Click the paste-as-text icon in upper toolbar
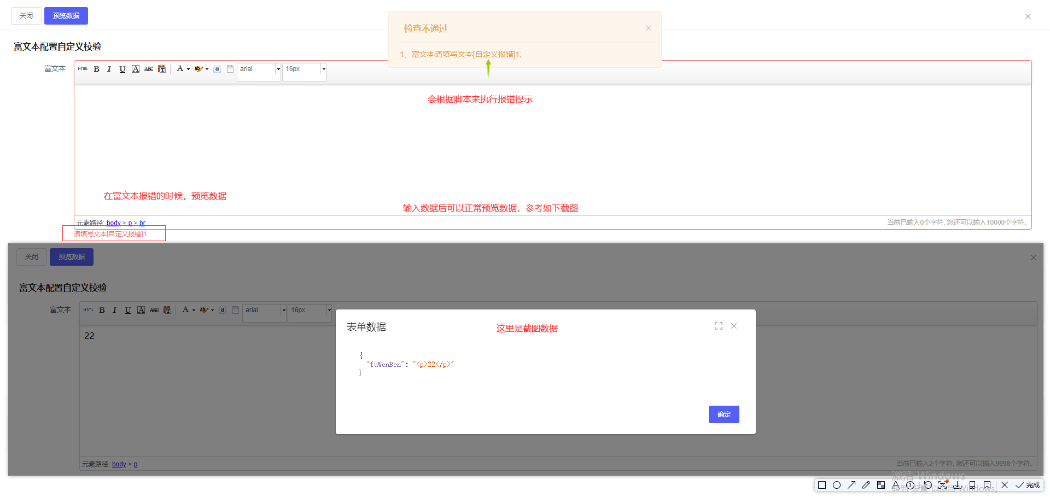This screenshot has width=1050, height=497. tap(162, 69)
